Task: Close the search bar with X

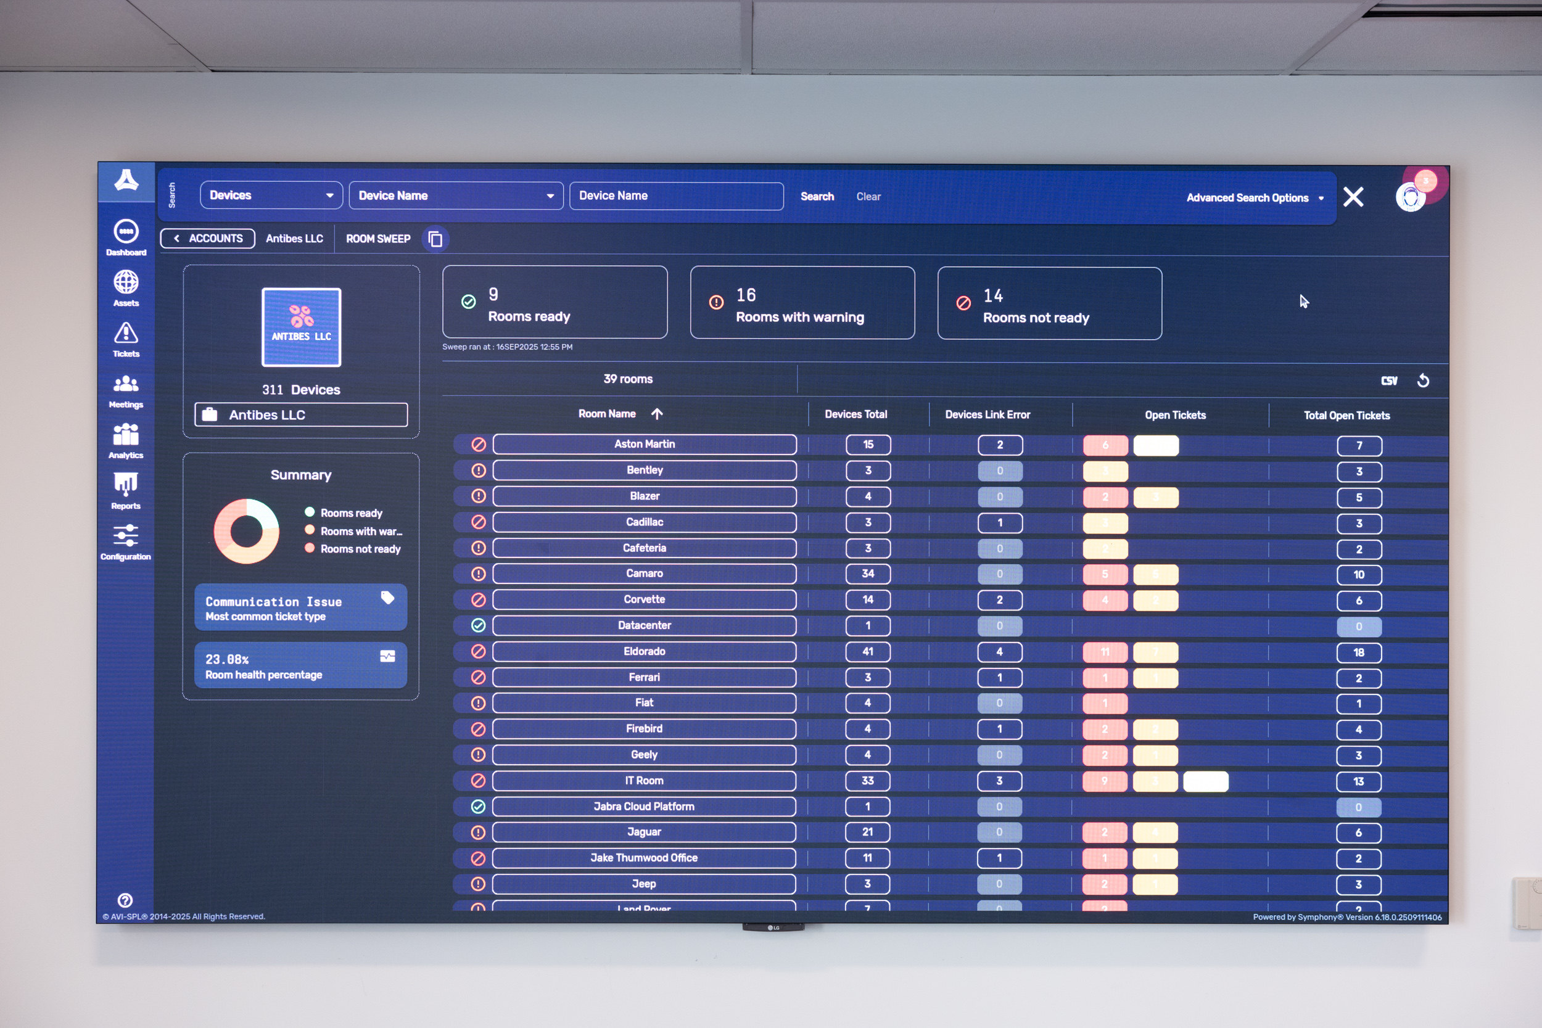Action: (1353, 197)
